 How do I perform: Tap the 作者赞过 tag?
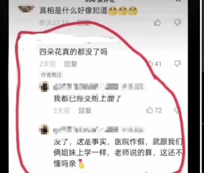(x=51, y=75)
